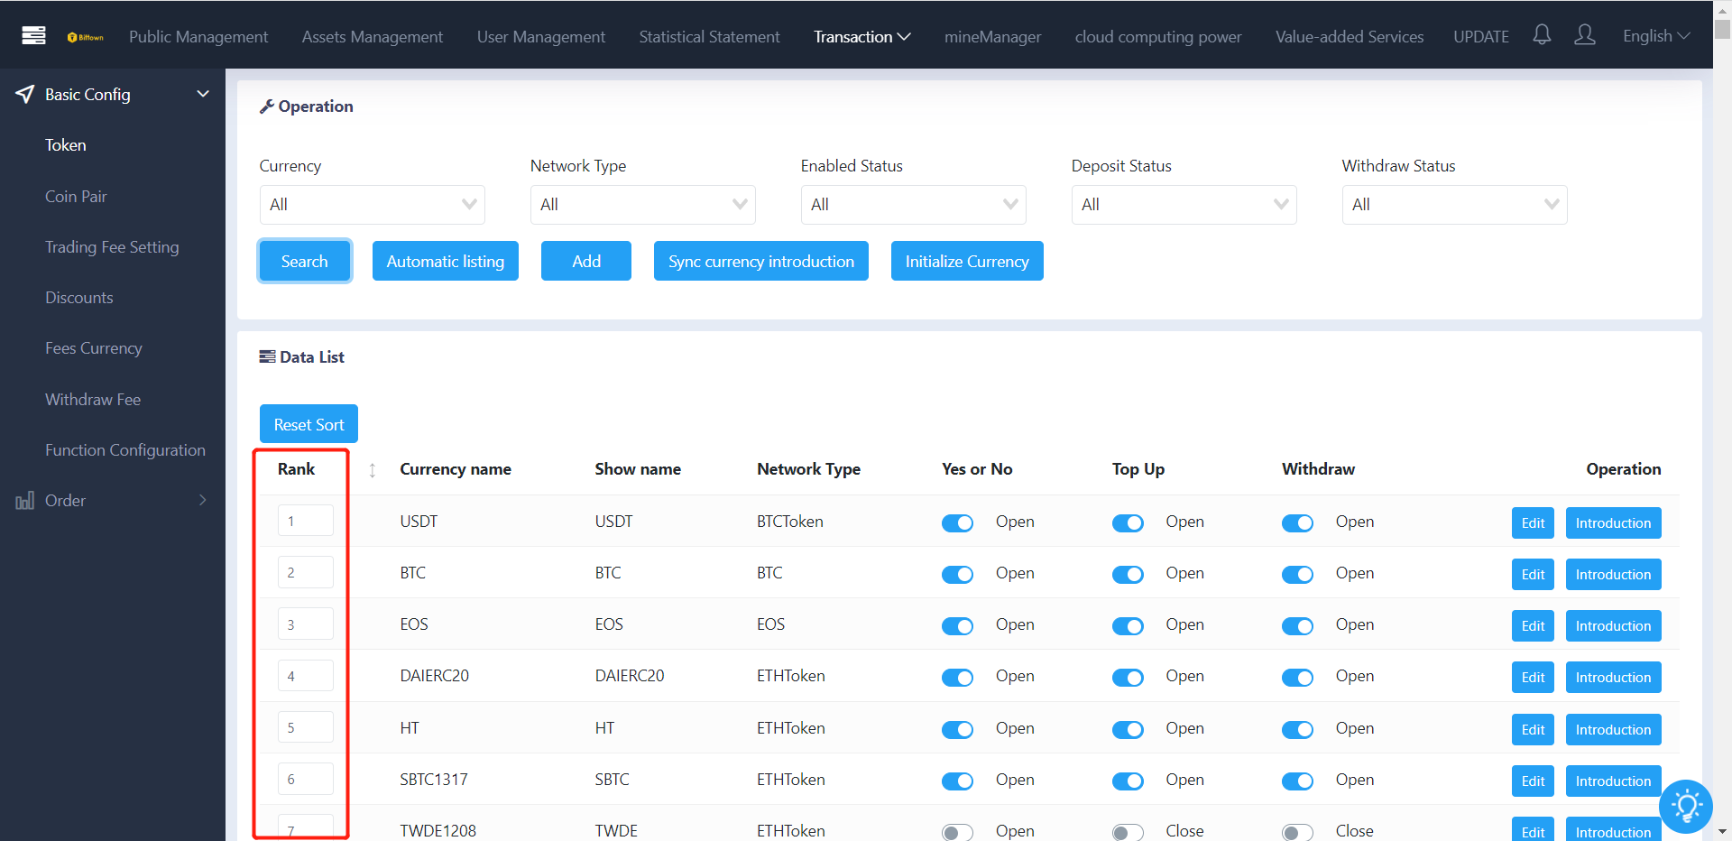
Task: Open User Management menu
Action: 541,37
